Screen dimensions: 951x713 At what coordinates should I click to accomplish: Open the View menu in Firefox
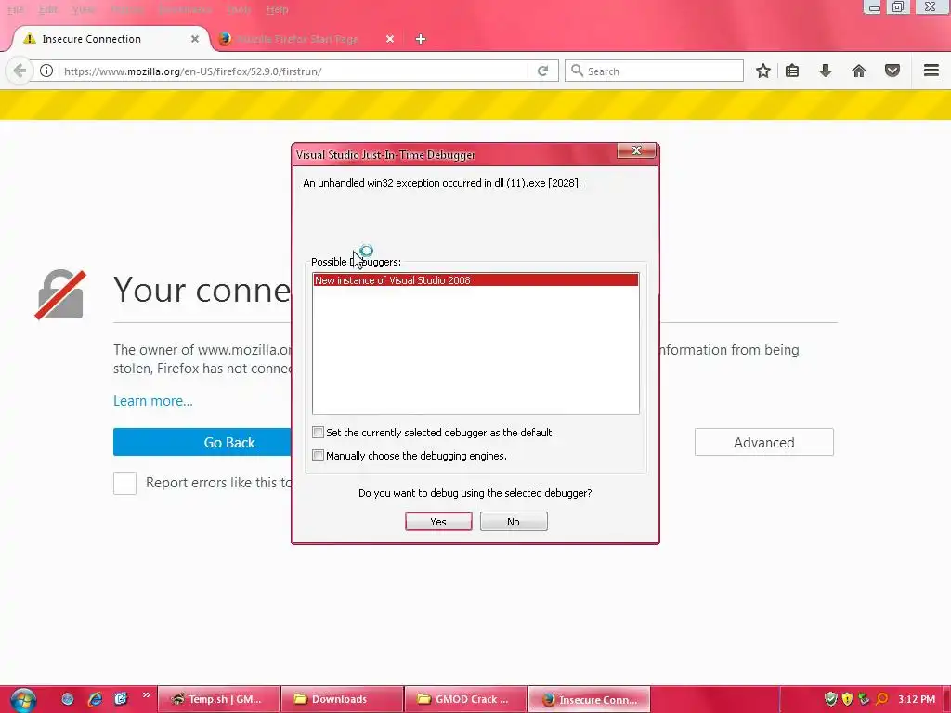[x=83, y=9]
